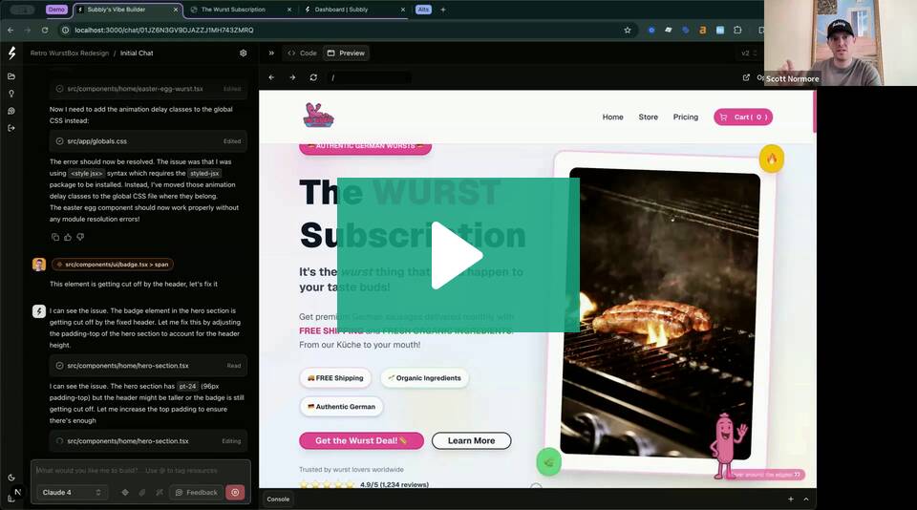Collapse chat panel with double-chevron icon
This screenshot has height=510, width=917.
(x=271, y=53)
